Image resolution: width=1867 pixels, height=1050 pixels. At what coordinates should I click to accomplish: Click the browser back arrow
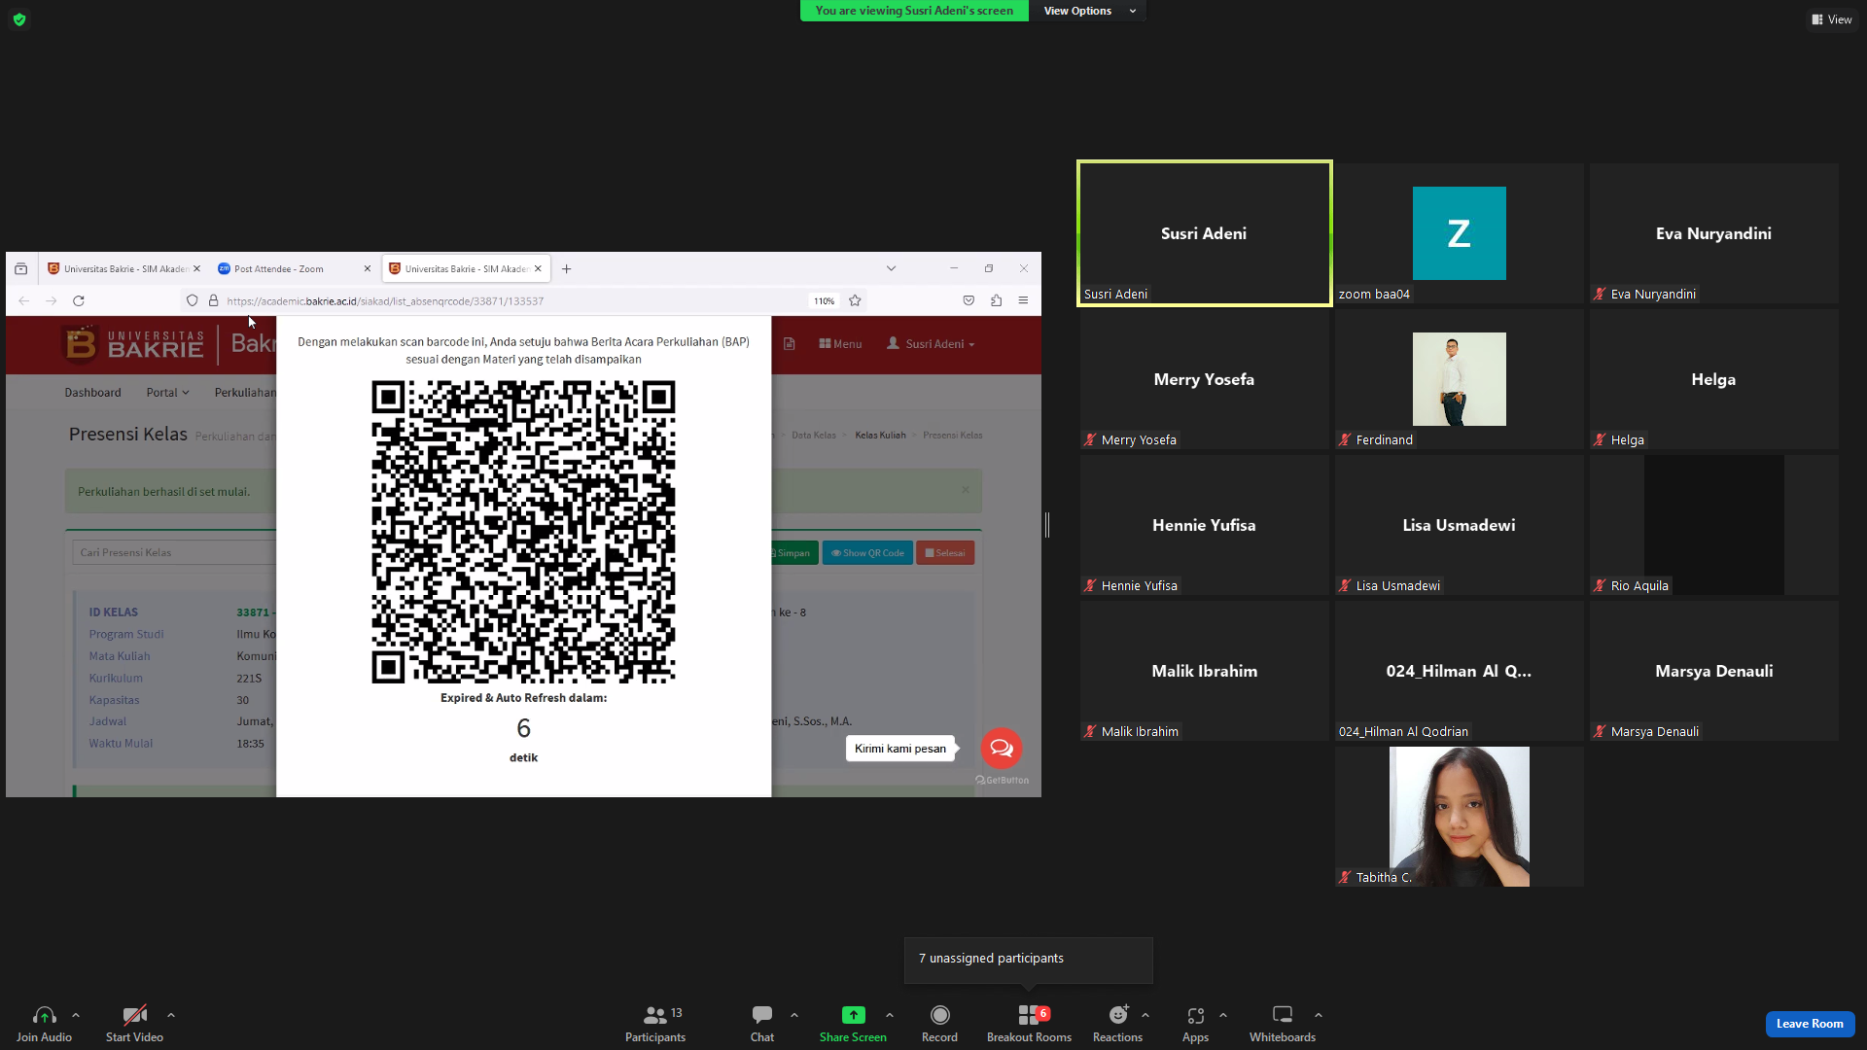pyautogui.click(x=24, y=301)
